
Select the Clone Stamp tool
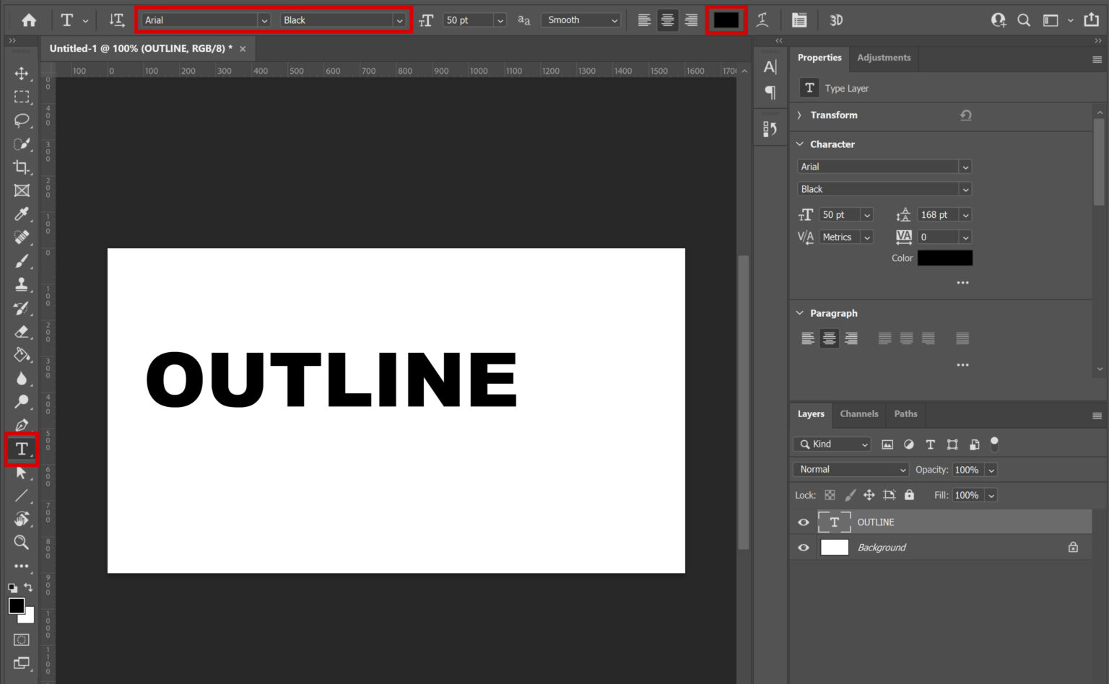point(22,285)
